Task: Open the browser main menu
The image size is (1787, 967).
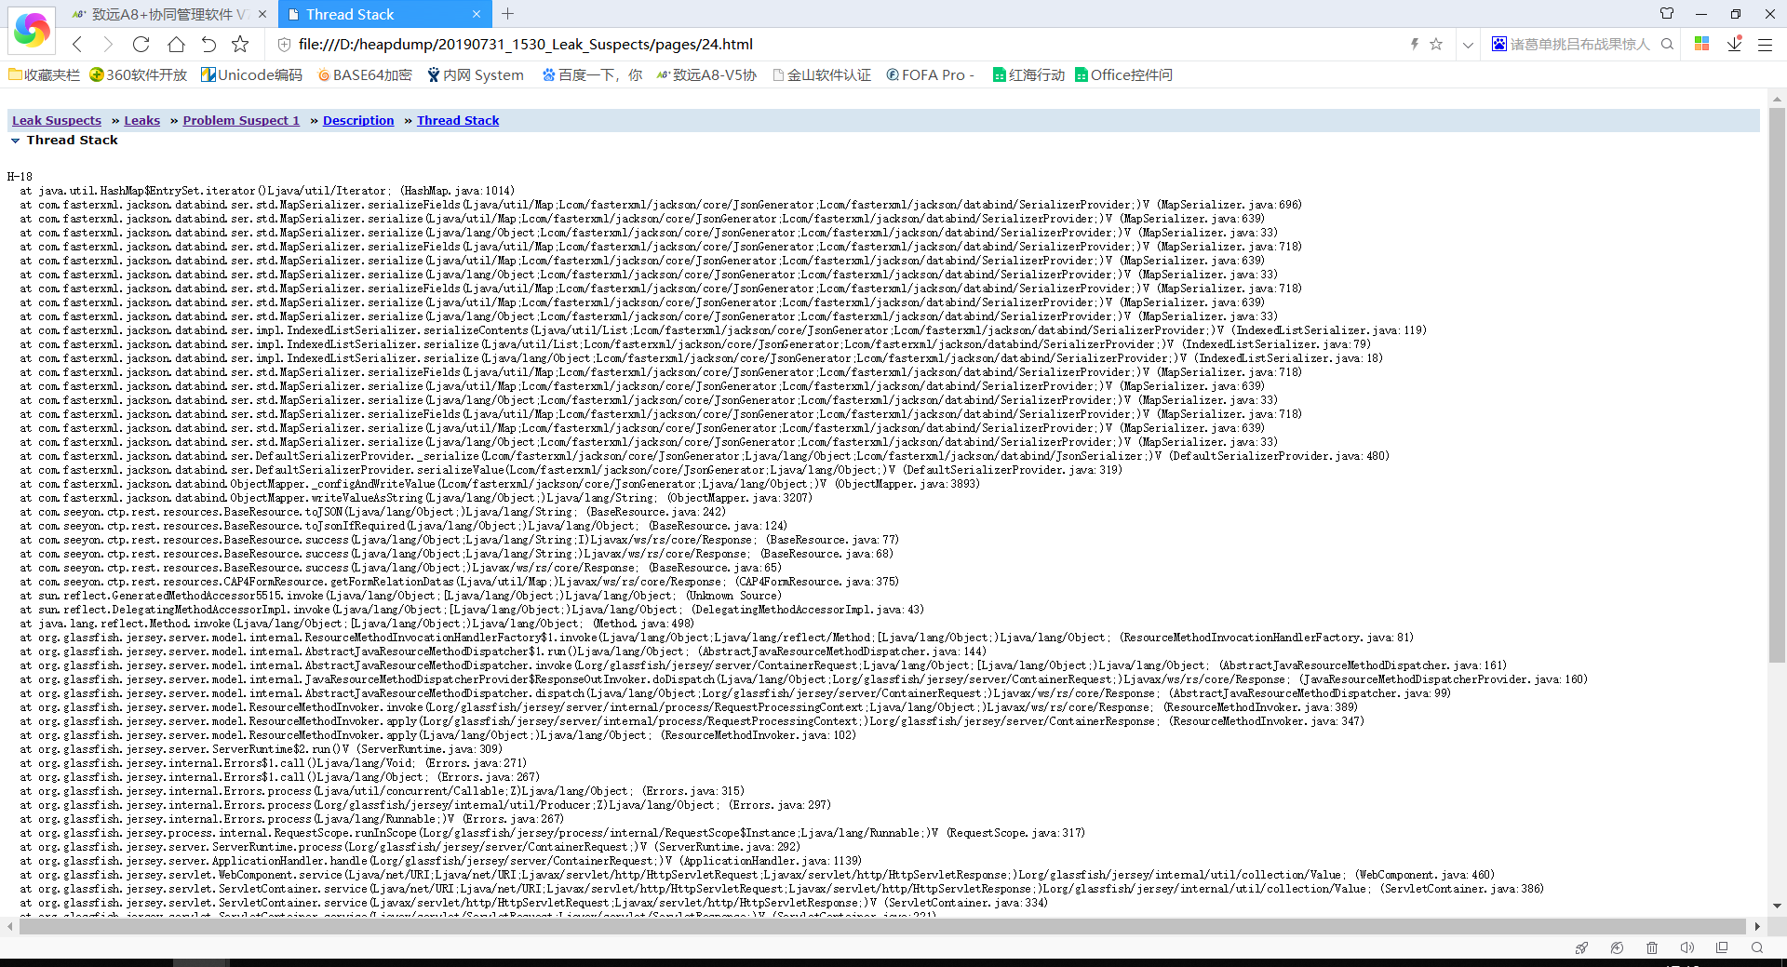Action: click(1765, 44)
